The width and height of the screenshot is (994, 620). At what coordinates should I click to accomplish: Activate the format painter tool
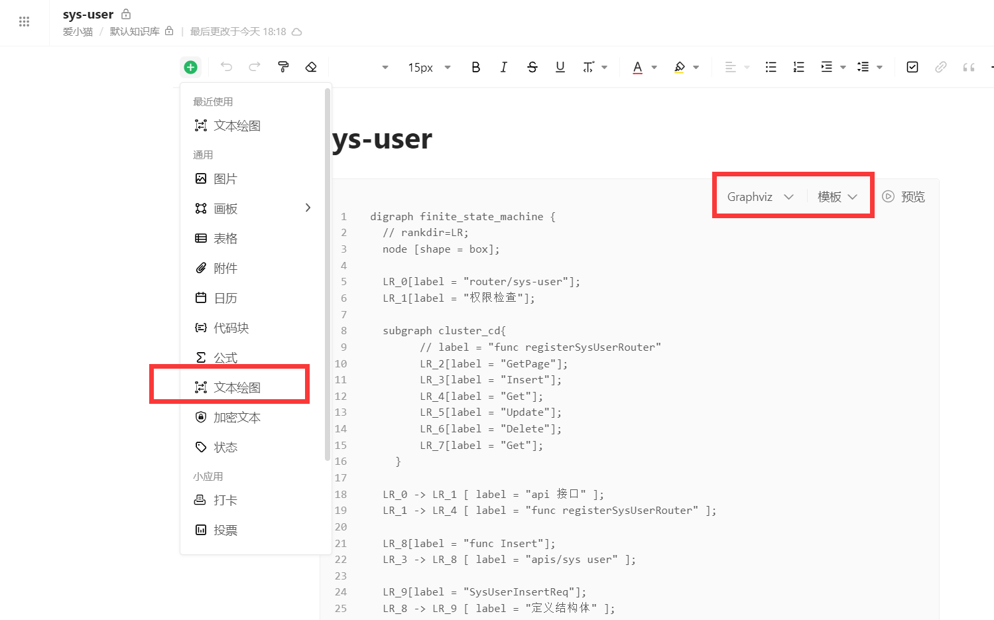tap(283, 67)
